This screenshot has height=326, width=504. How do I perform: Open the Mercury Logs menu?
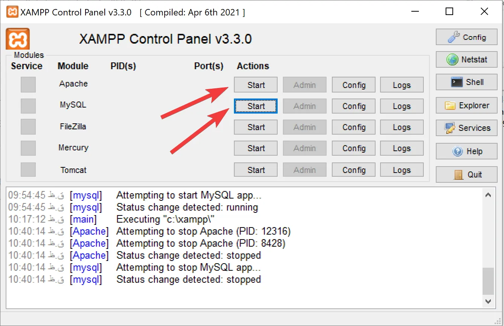pos(402,148)
